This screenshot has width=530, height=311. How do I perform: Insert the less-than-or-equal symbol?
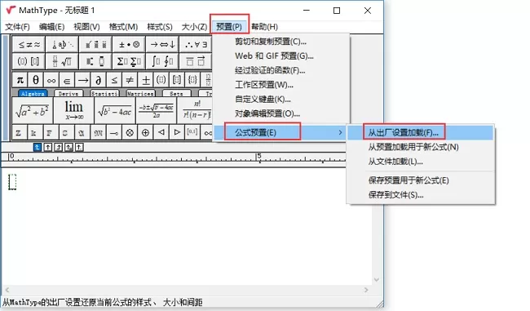pyautogui.click(x=114, y=80)
